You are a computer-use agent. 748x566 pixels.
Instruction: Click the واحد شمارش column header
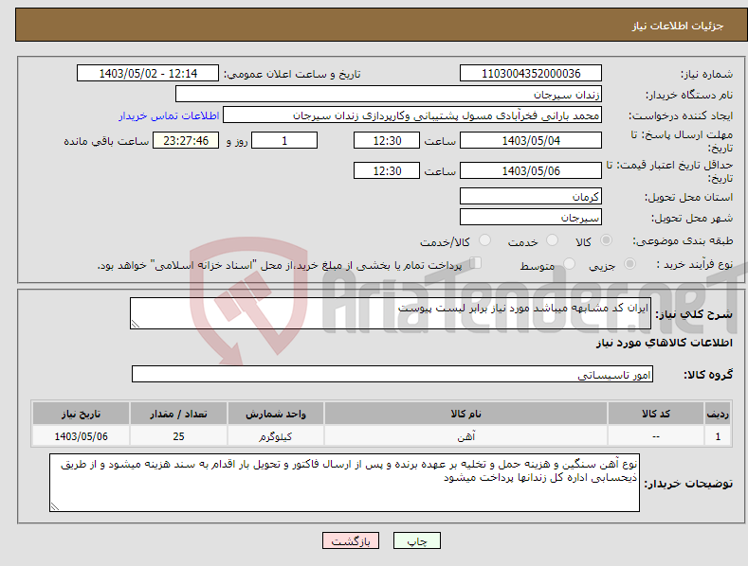276,414
